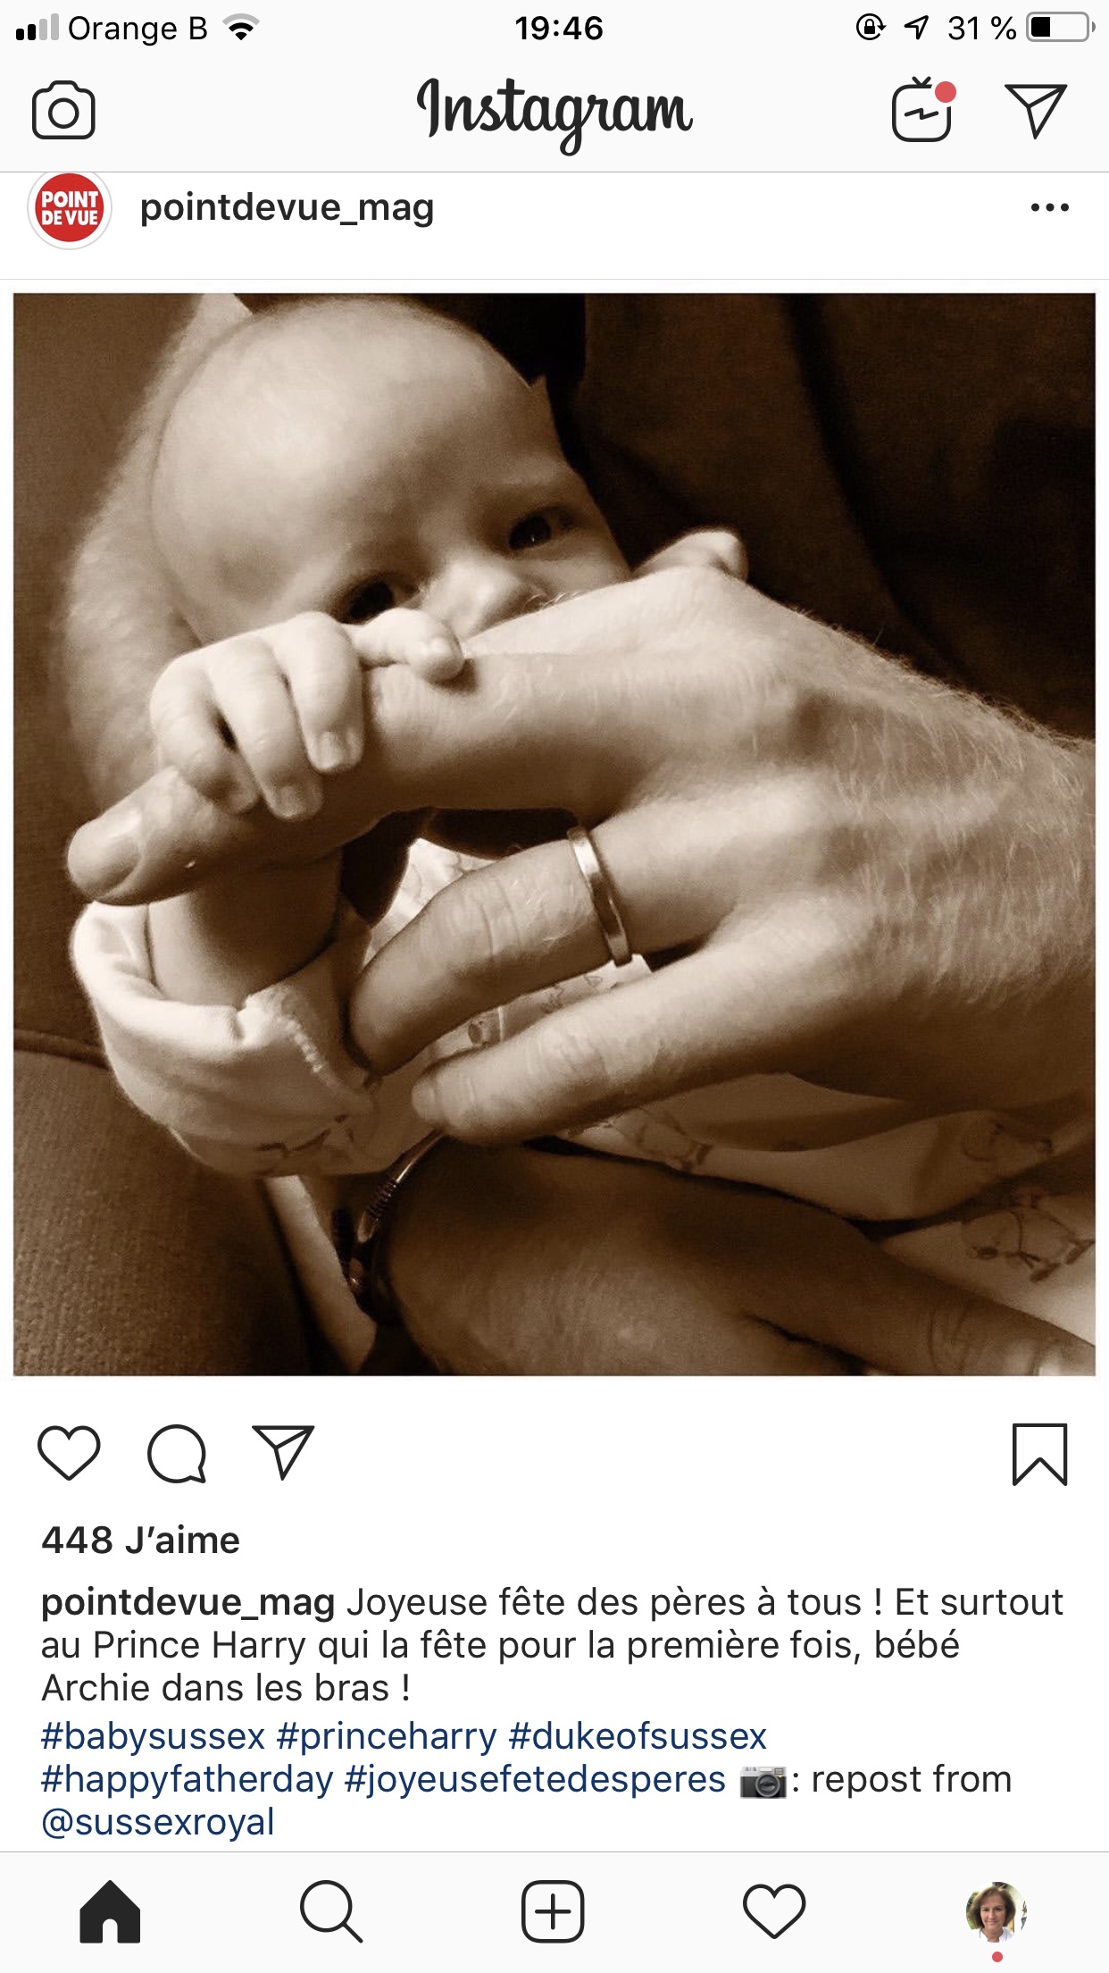1109x1973 pixels.
Task: Open pointdevue_mag username in post header
Action: (287, 207)
